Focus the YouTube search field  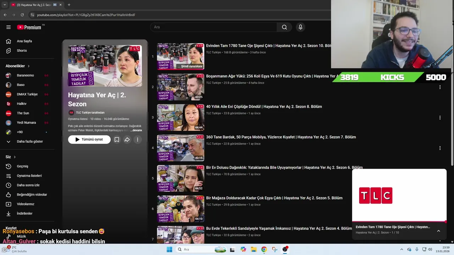click(x=214, y=27)
